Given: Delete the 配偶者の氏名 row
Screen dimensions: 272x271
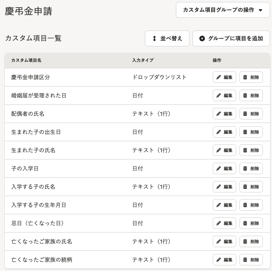Looking at the screenshot, I should tap(251, 114).
